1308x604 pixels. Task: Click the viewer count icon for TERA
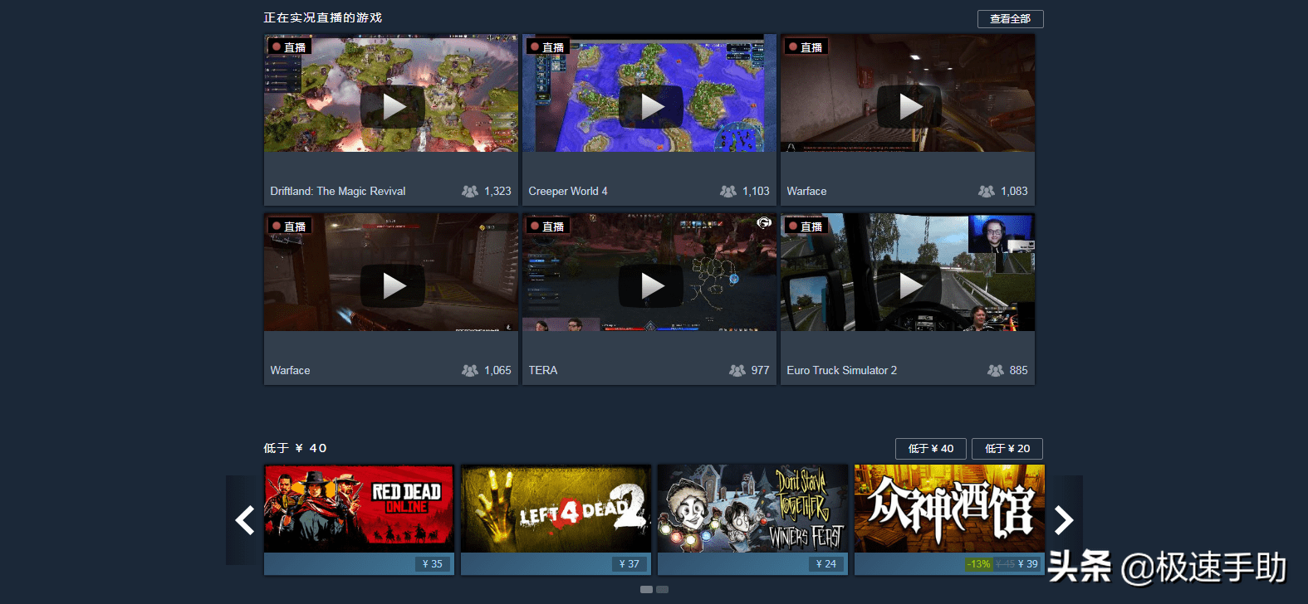click(737, 370)
